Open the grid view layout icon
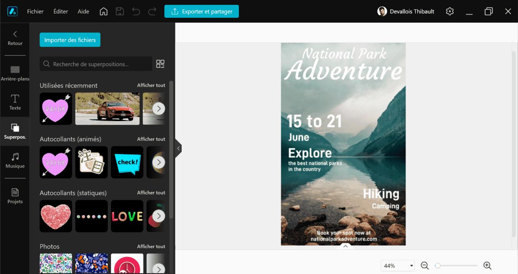518x274 pixels. point(161,64)
